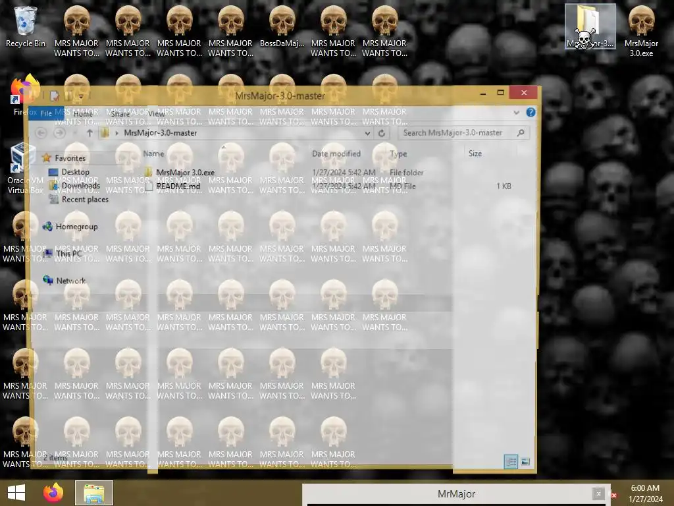Open the File tab in Explorer
This screenshot has width=674, height=506.
click(46, 113)
